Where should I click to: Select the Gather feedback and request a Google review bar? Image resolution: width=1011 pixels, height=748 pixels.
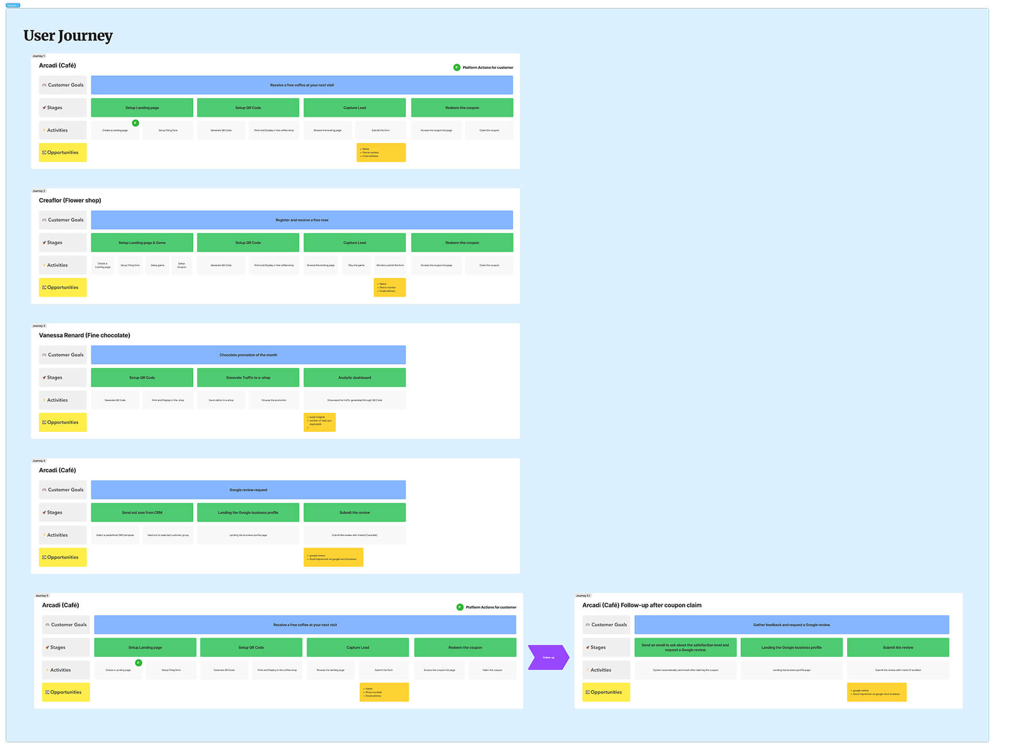792,624
